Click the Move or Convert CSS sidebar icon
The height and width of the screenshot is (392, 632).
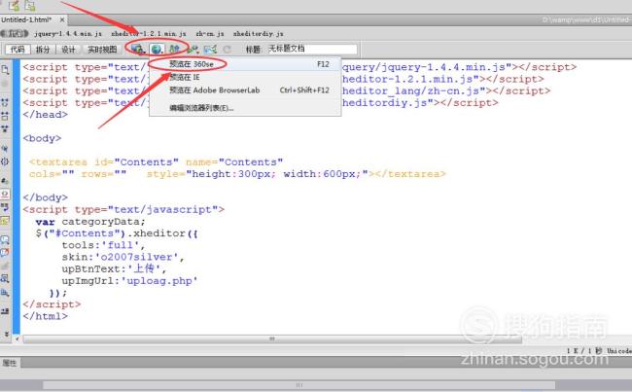5,293
